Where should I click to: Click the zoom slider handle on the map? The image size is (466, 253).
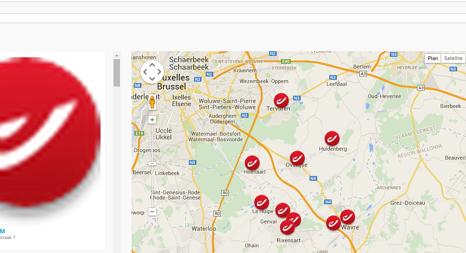[152, 163]
